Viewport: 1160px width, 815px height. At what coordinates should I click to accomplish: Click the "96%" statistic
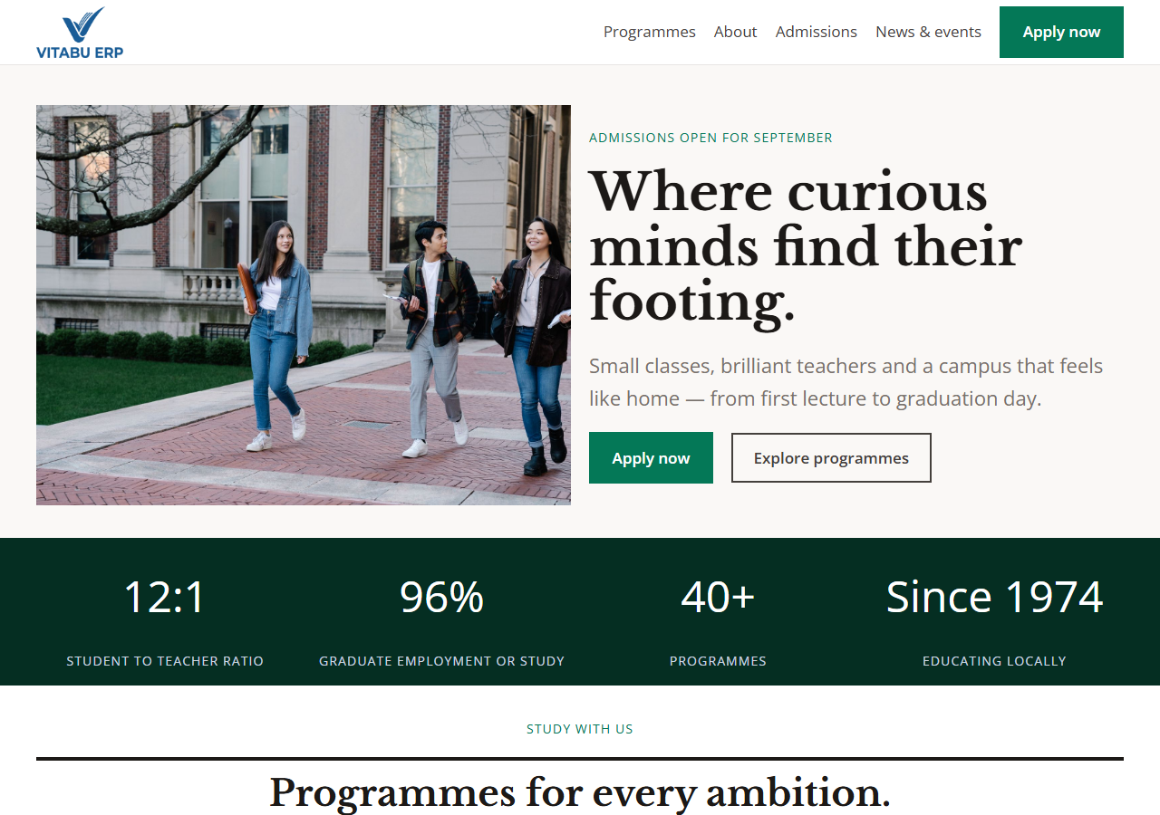click(x=441, y=597)
